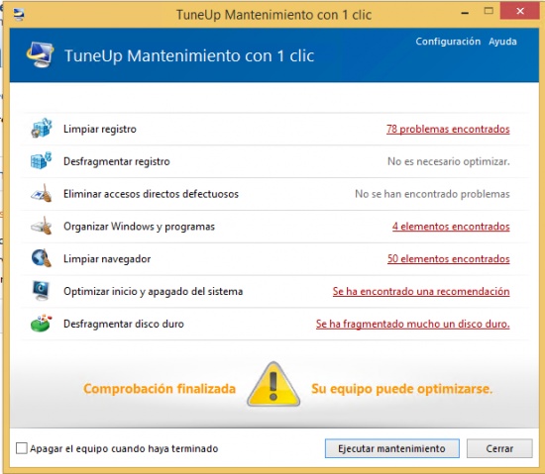Screen dimensions: 545x474
Task: Click the Comprobación finalizada text
Action: coord(160,389)
